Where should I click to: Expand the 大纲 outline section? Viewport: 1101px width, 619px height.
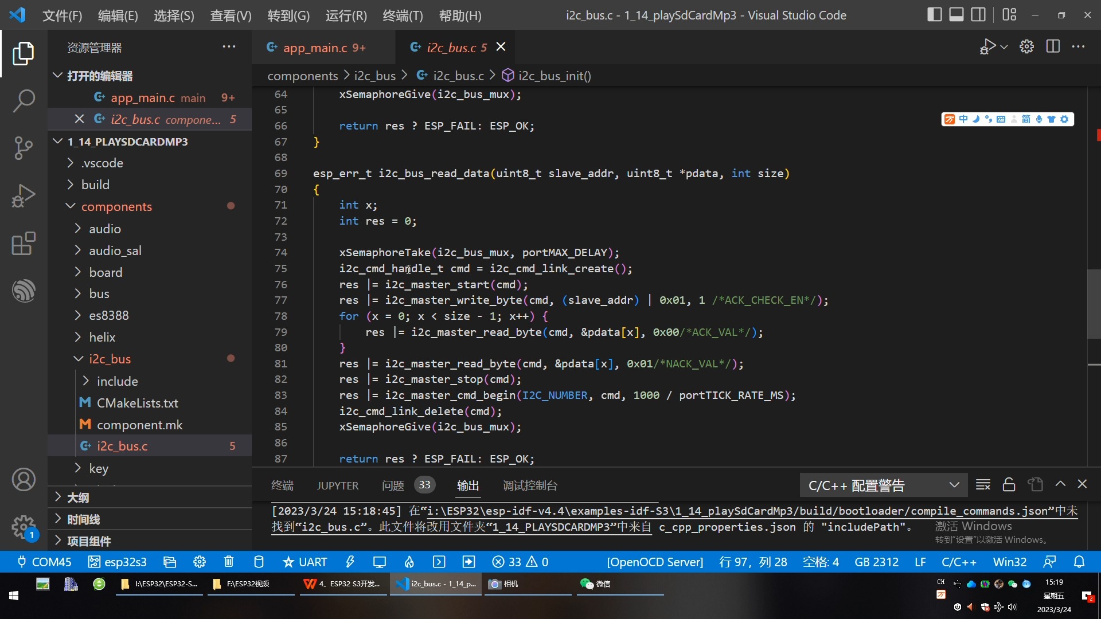78,497
